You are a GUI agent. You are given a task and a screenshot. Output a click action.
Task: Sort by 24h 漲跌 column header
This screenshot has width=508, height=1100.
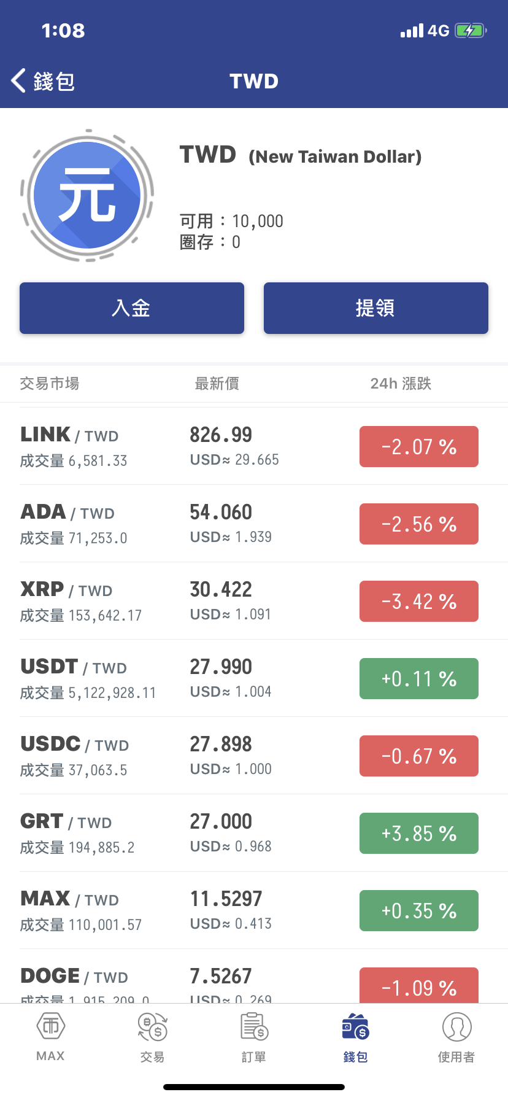tap(401, 384)
